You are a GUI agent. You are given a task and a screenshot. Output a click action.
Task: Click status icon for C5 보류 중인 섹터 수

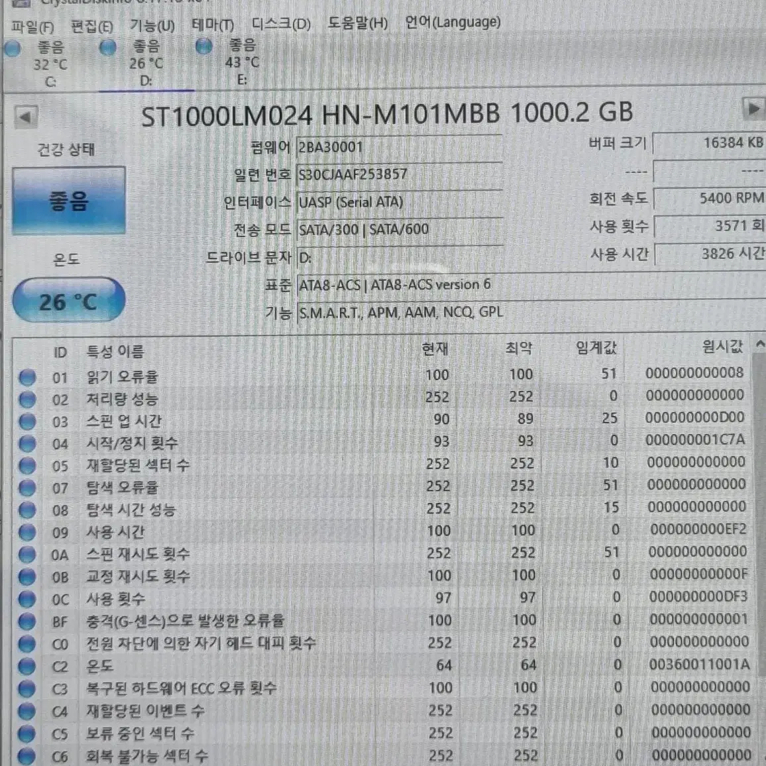(27, 734)
